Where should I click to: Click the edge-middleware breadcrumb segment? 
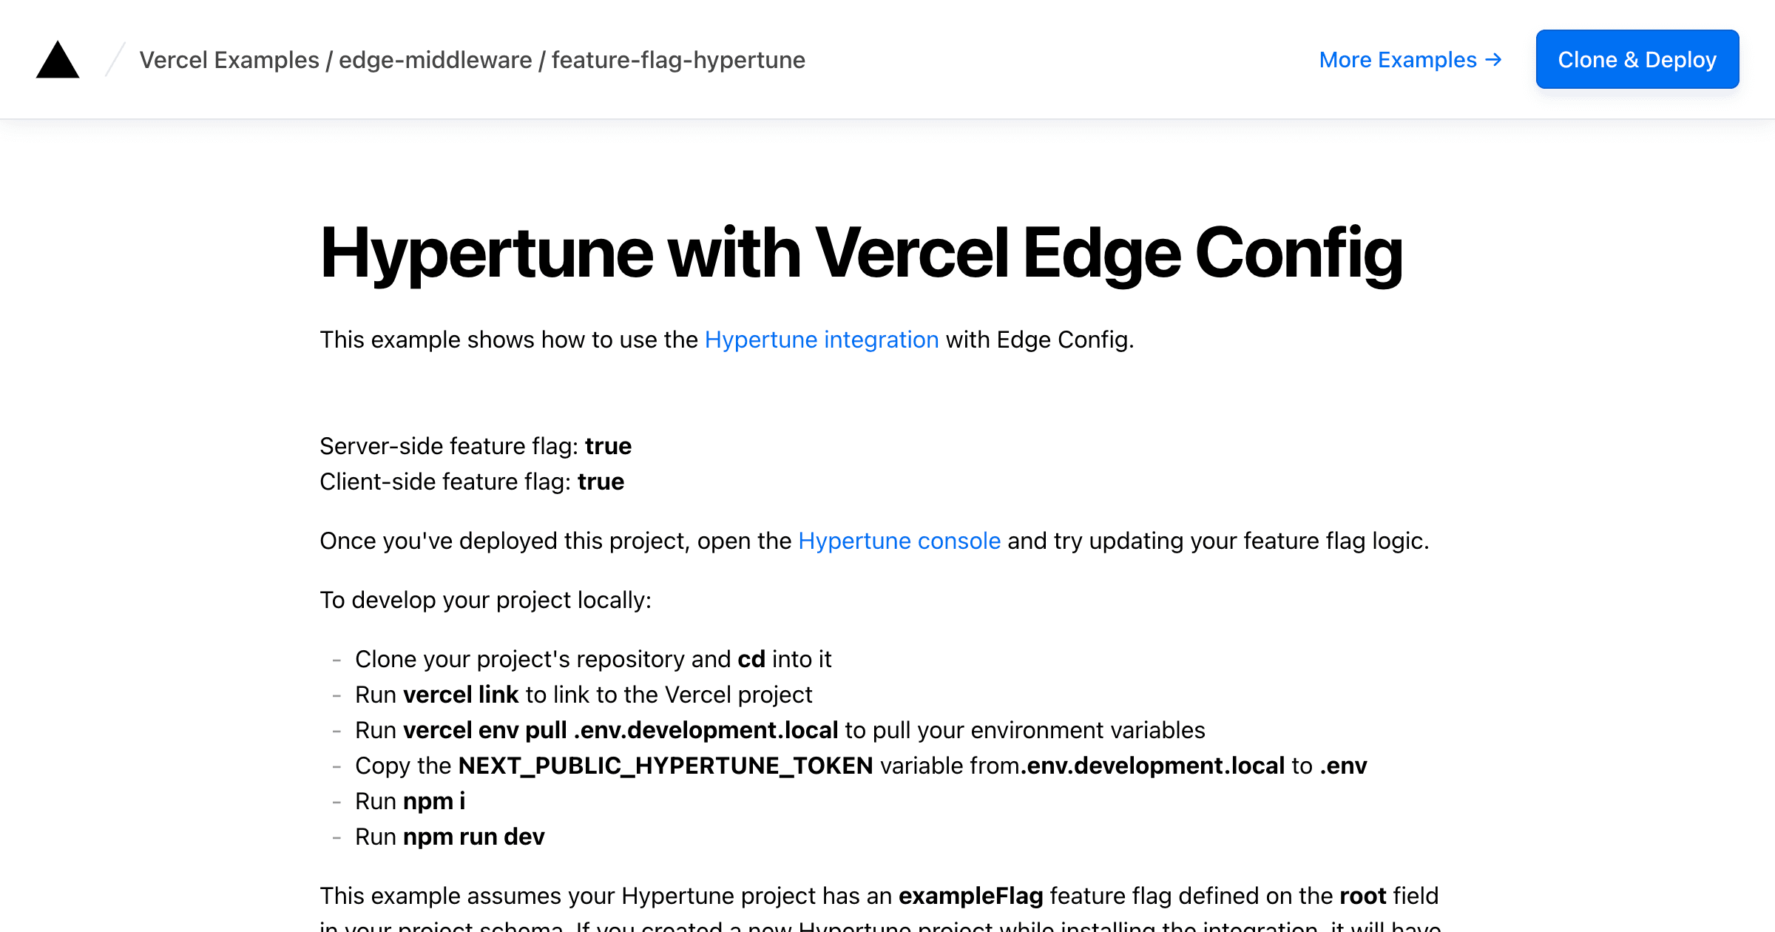pos(435,60)
